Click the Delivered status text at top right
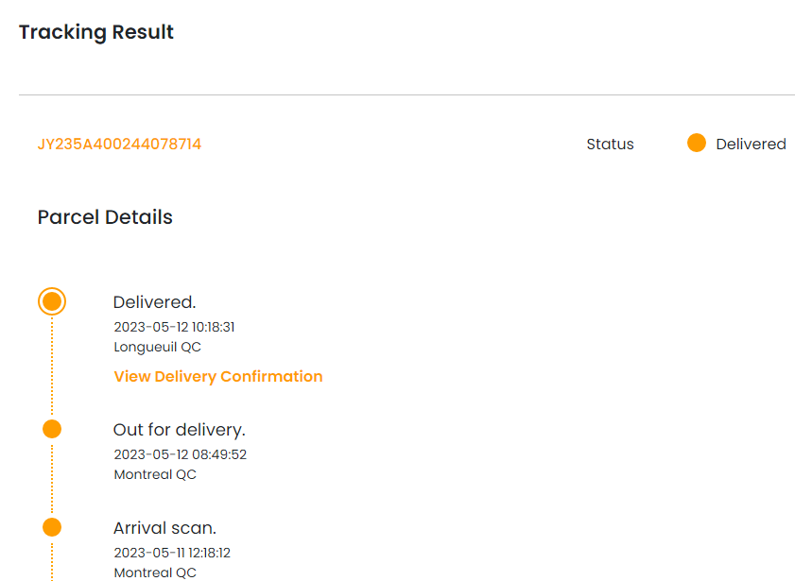 point(751,145)
